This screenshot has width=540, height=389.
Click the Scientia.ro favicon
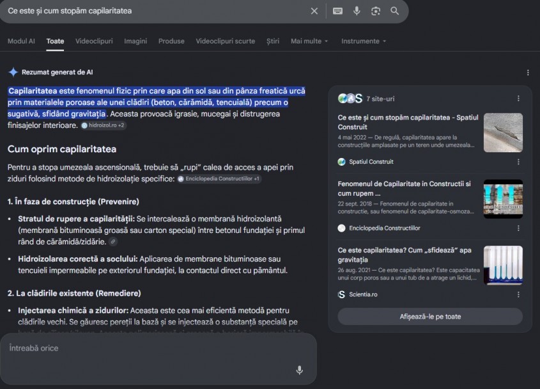[x=342, y=294]
